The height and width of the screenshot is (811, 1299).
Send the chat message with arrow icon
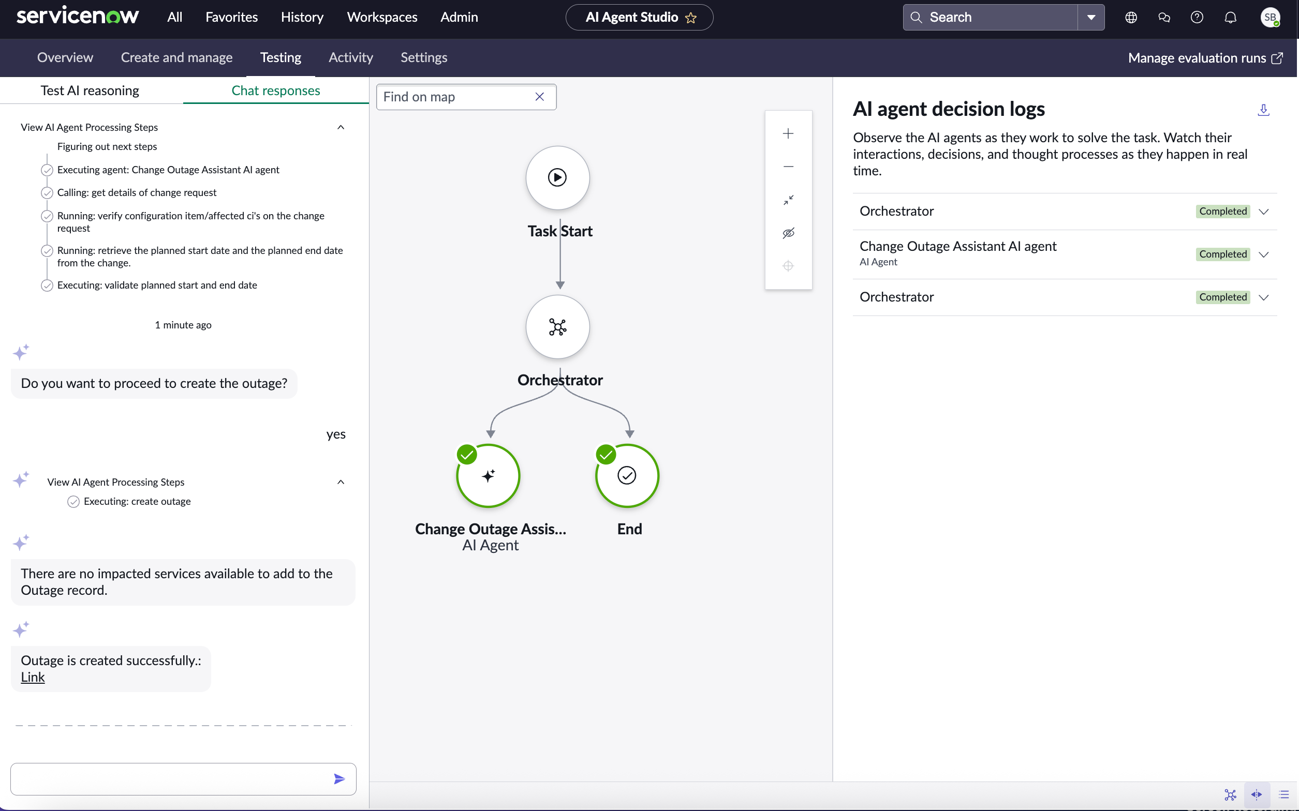[x=339, y=779]
